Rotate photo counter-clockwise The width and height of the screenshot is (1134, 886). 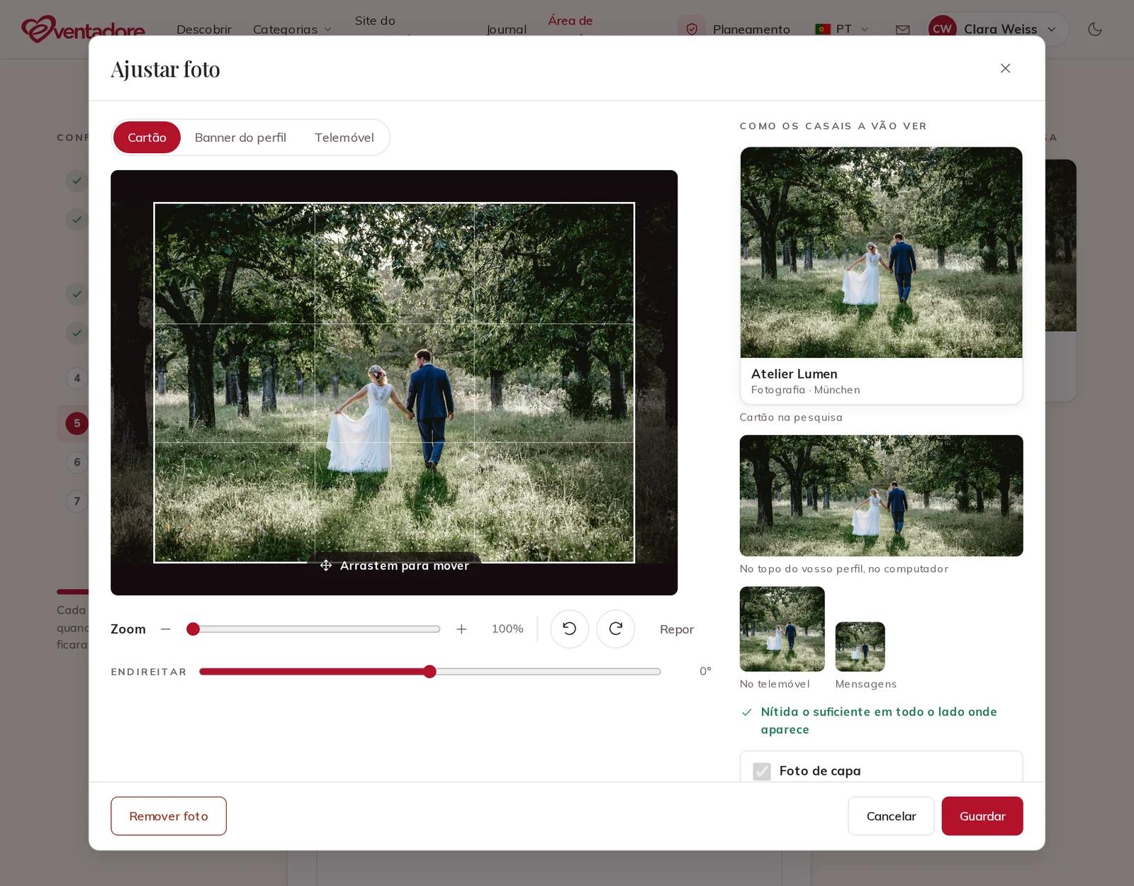(x=569, y=629)
